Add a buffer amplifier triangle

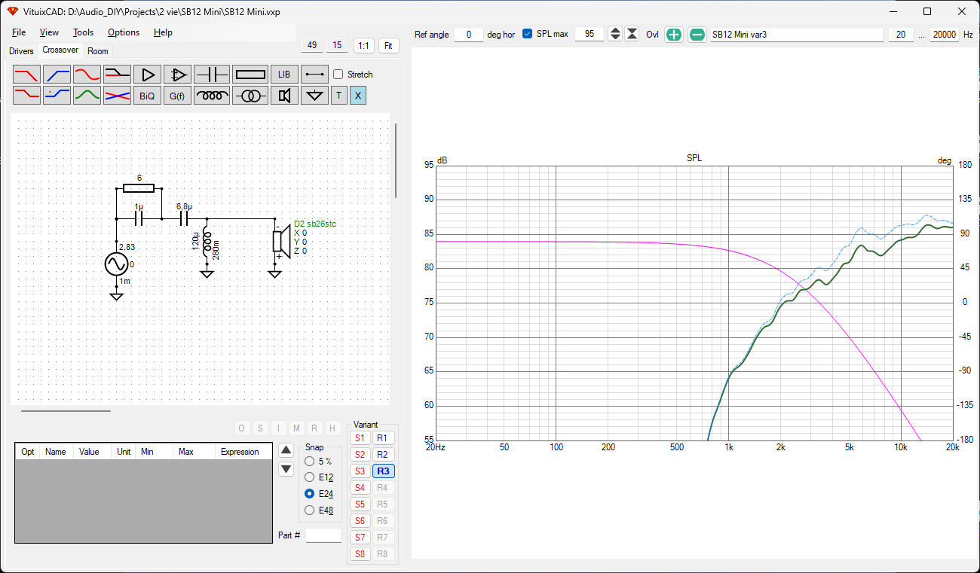tap(148, 75)
